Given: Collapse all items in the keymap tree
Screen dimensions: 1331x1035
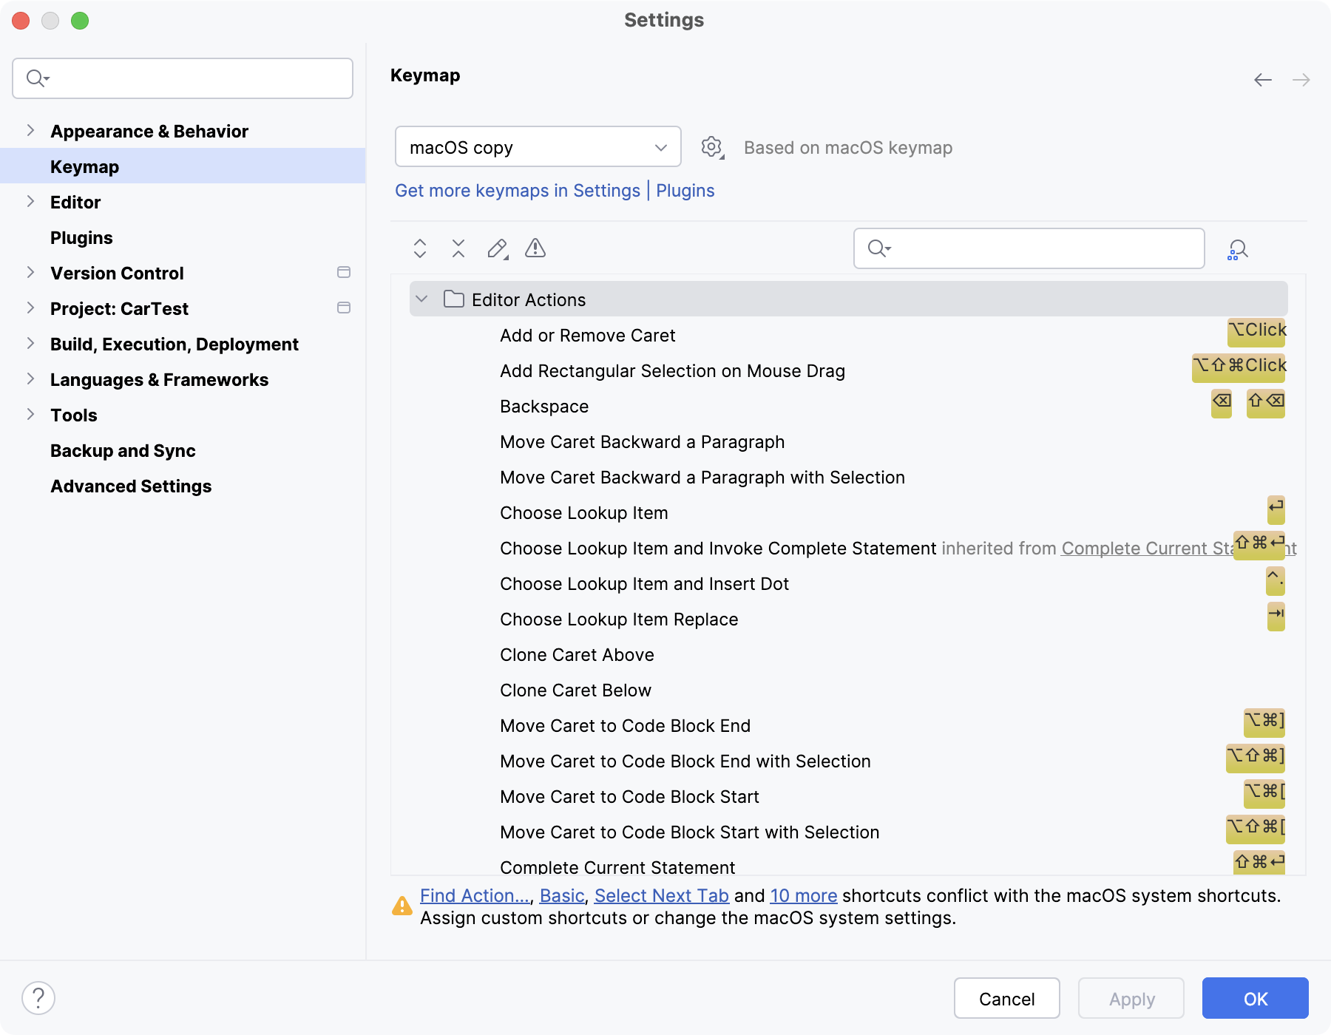Looking at the screenshot, I should tap(458, 248).
